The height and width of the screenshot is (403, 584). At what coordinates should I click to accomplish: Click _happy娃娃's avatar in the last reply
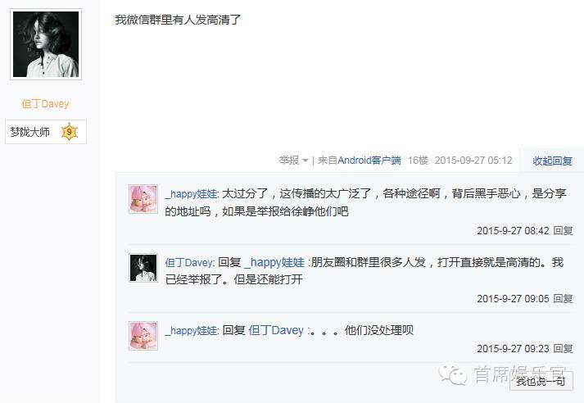[143, 336]
